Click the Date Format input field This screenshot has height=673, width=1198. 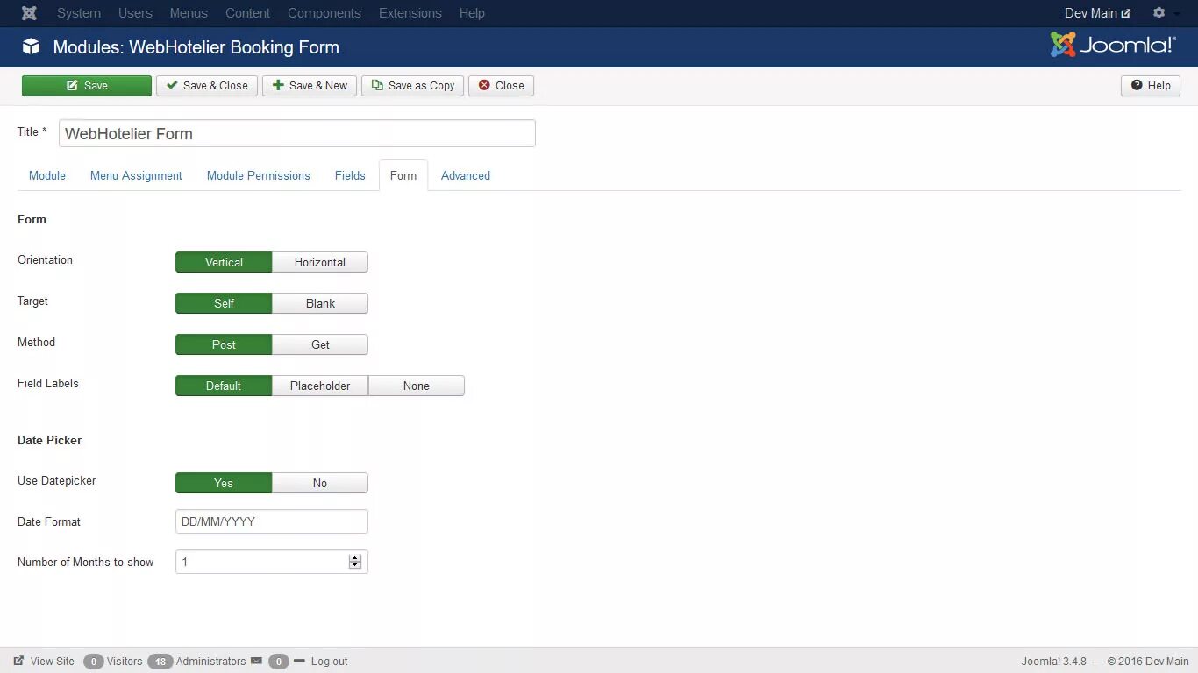(272, 521)
